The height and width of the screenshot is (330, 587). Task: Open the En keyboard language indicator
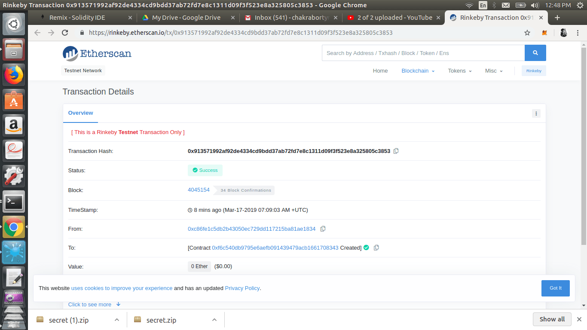click(483, 5)
